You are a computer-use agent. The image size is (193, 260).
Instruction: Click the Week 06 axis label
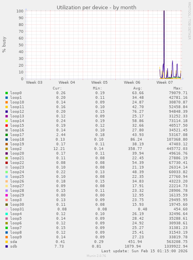tap(132, 83)
